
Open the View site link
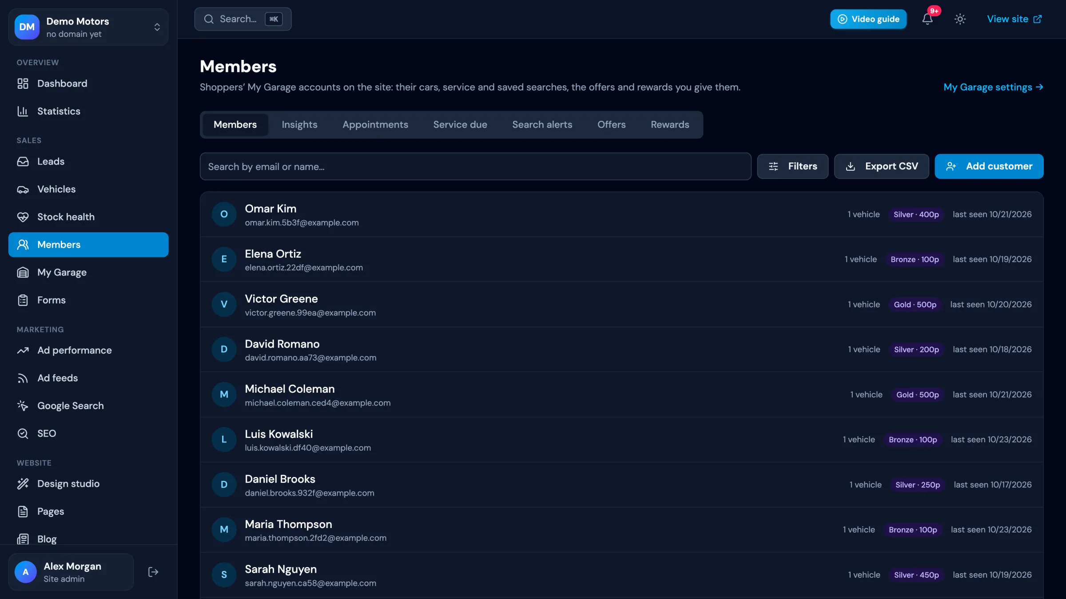tap(1014, 19)
